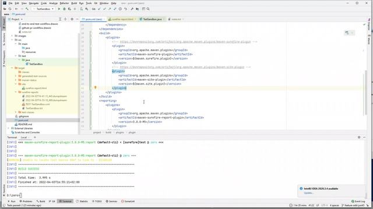Click Expand All icon in Project panel header
The image size is (373, 209).
[60, 19]
